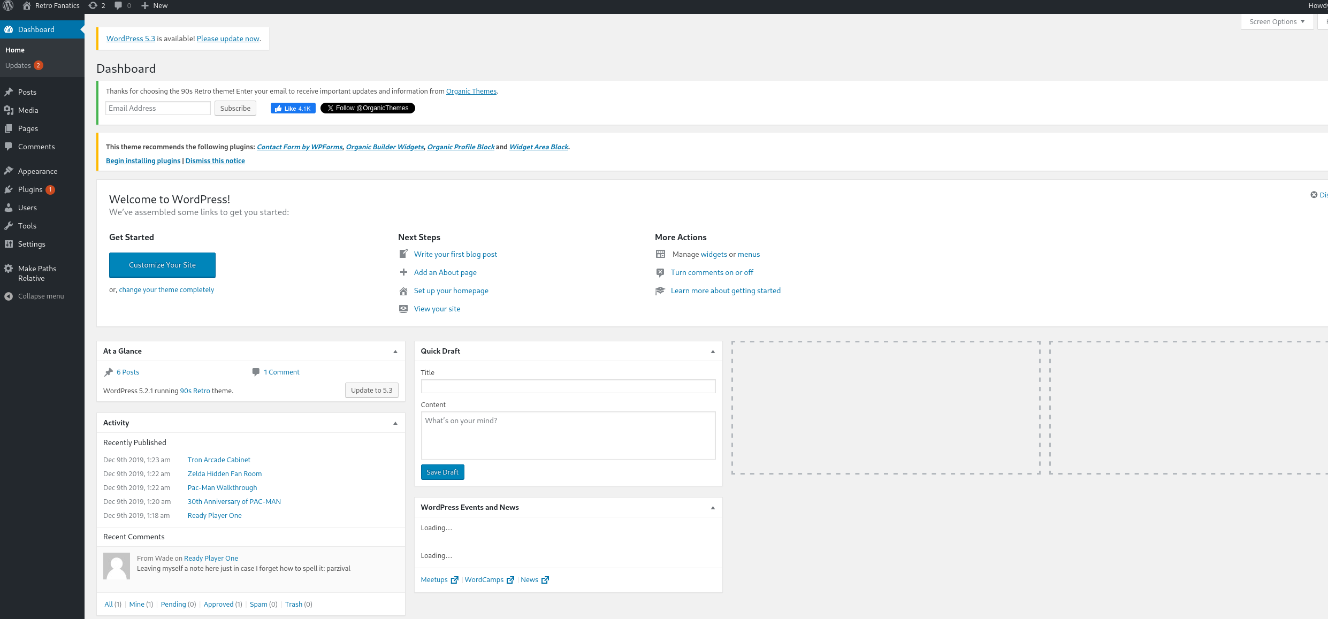Image resolution: width=1328 pixels, height=619 pixels.
Task: Click the Collapse menu arrow icon
Action: point(9,296)
